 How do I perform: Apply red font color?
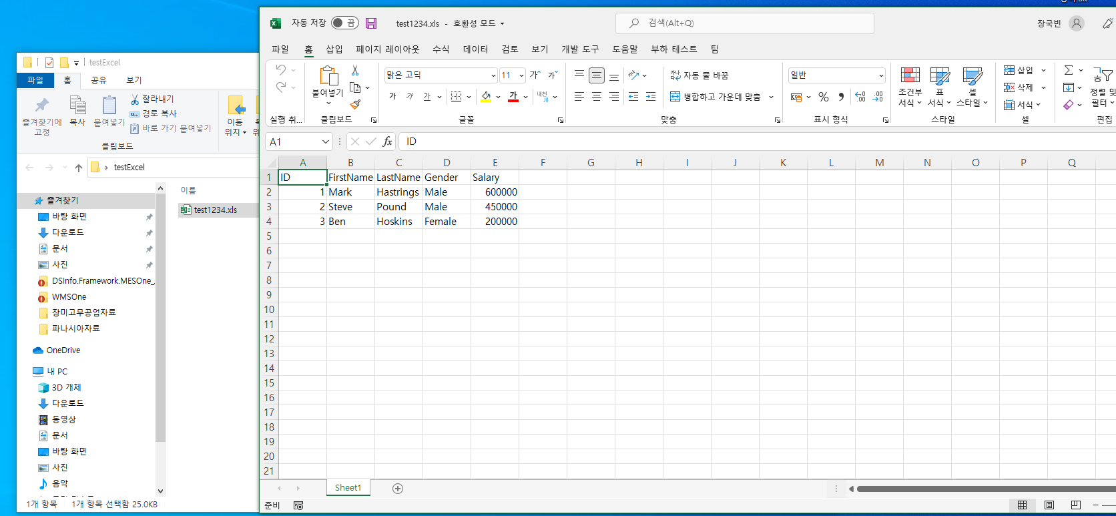coord(513,97)
